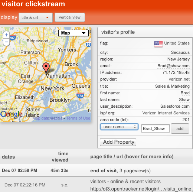The height and width of the screenshot is (192, 193).
Task: Zoom out of the map with minus icon
Action: coord(6,42)
